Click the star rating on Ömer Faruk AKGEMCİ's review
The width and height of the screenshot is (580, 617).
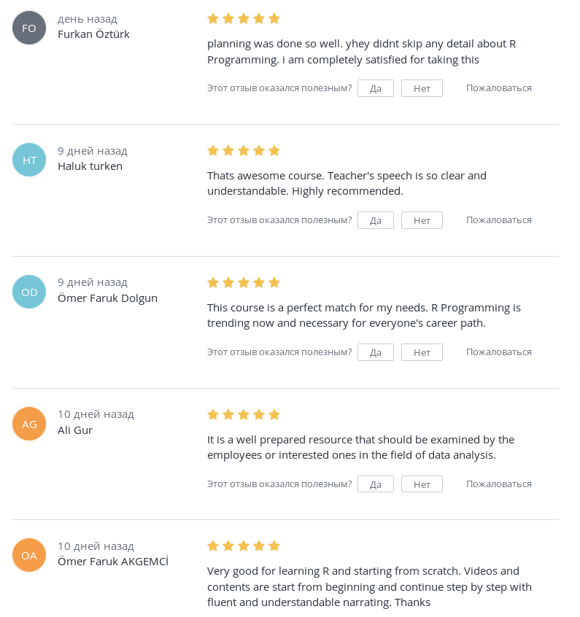pyautogui.click(x=244, y=546)
